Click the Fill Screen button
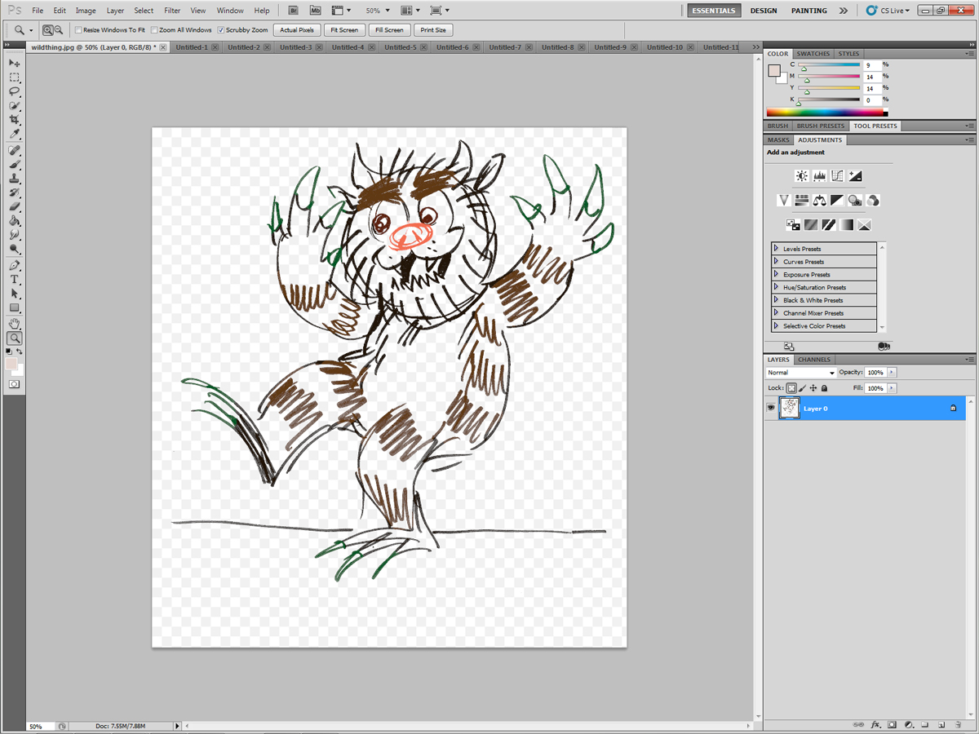 coord(388,30)
